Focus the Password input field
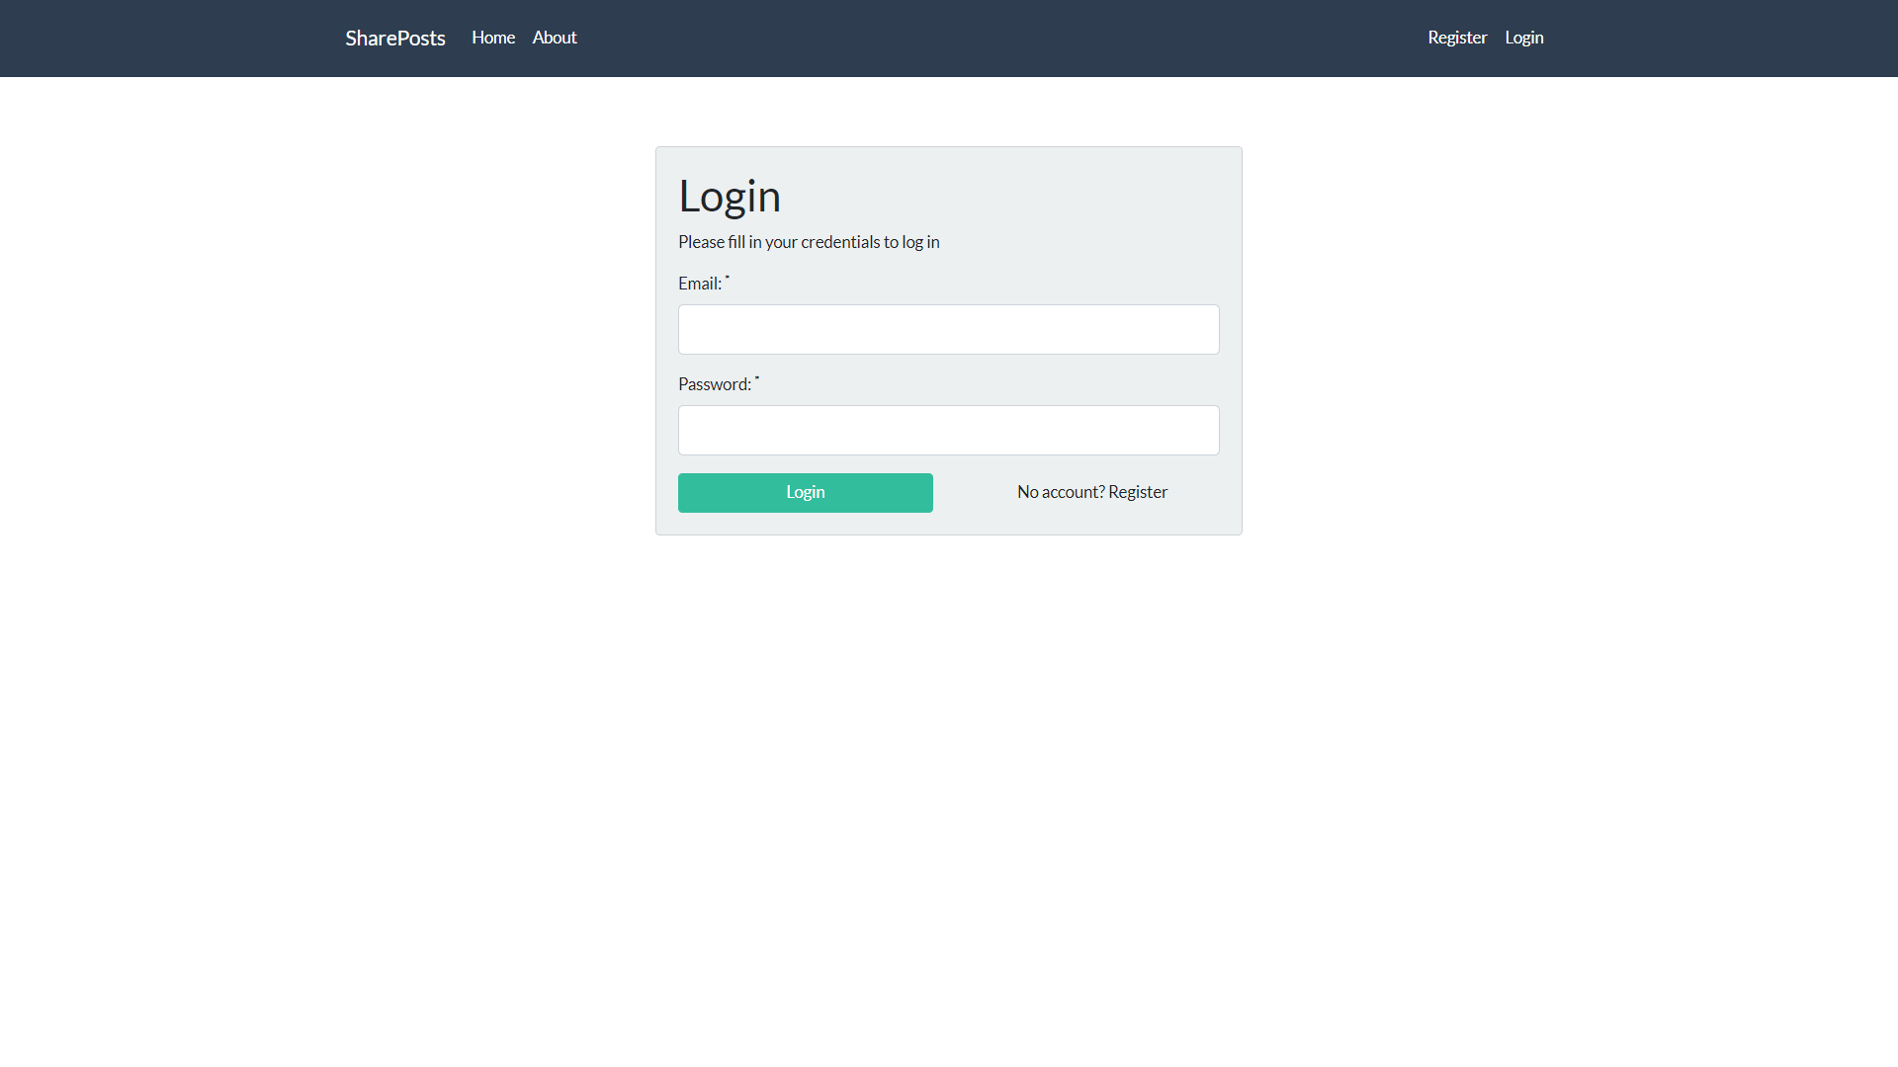The image size is (1898, 1067). click(x=948, y=430)
